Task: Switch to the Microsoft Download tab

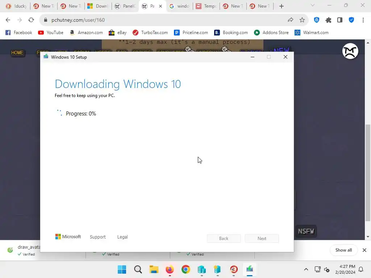Action: 97,6
